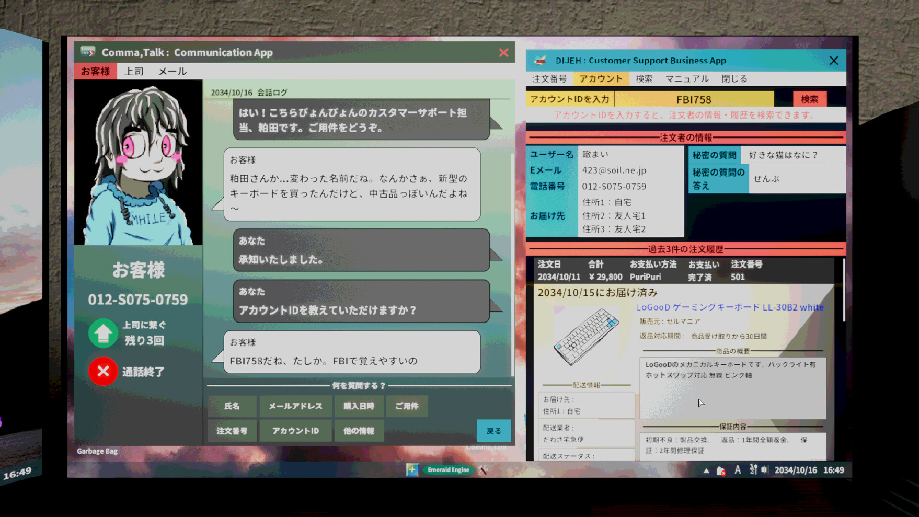Ask for the 購入日時
This screenshot has width=919, height=517.
pos(359,406)
